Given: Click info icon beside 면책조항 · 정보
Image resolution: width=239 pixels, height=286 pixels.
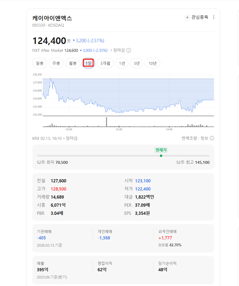Looking at the screenshot, I should click(x=212, y=138).
